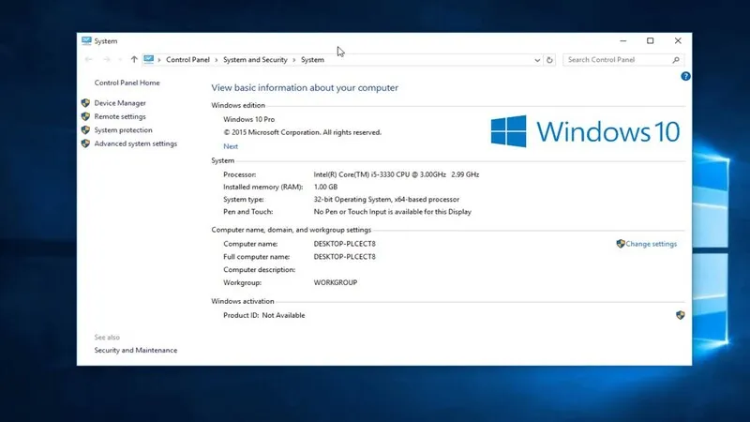Click 'Product ID: Not Available' text
Image resolution: width=750 pixels, height=422 pixels.
pos(264,315)
